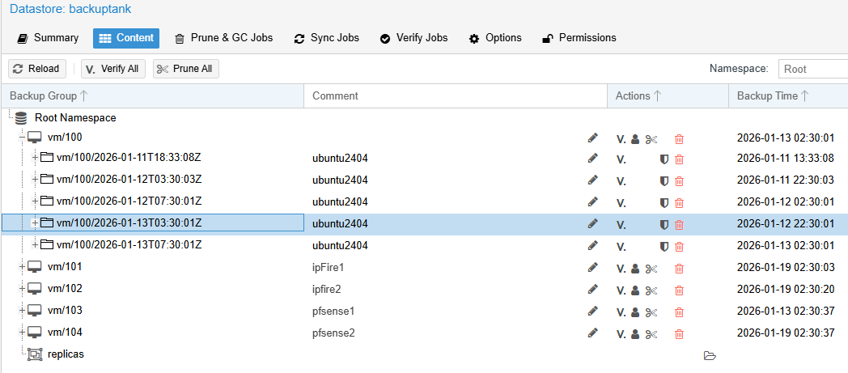848x373 pixels.
Task: Remove snapshot 2026-01-13T07:30:01Z with trash icon
Action: click(679, 246)
